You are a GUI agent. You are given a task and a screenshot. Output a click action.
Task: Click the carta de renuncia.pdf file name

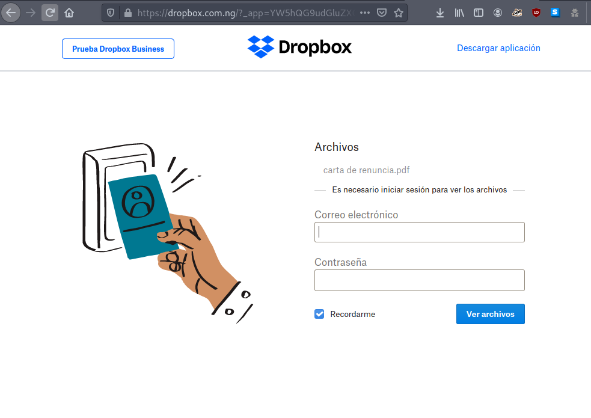366,170
